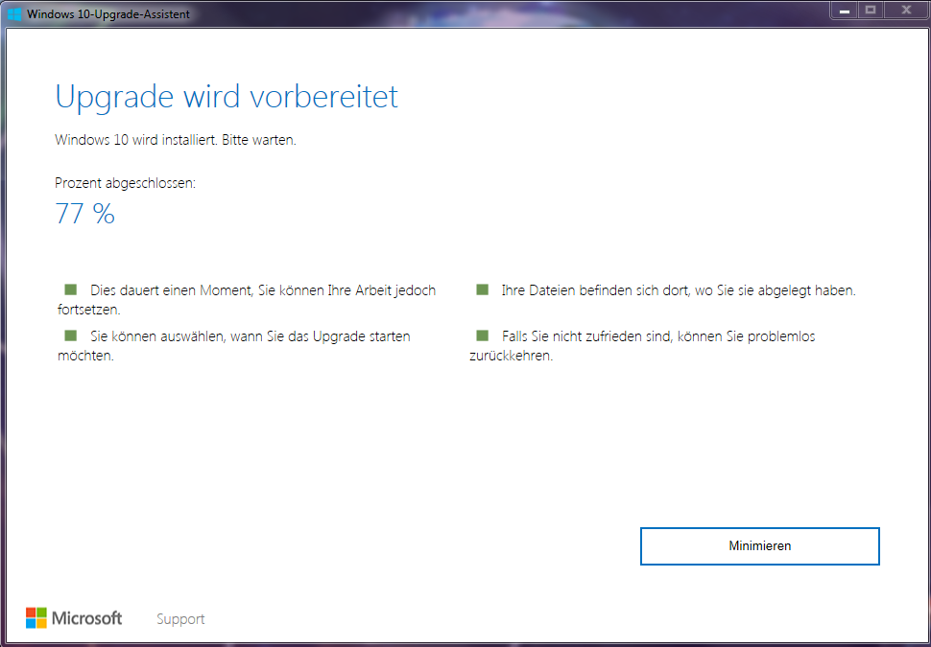Image resolution: width=931 pixels, height=647 pixels.
Task: Click 'Windows 10 wird installiert. Bitte warten.' text
Action: point(175,140)
